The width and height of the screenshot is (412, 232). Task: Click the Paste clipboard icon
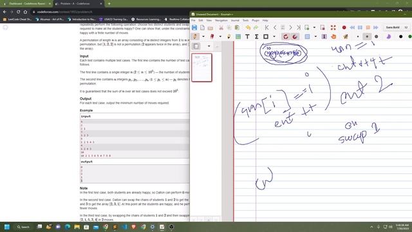(x=237, y=28)
